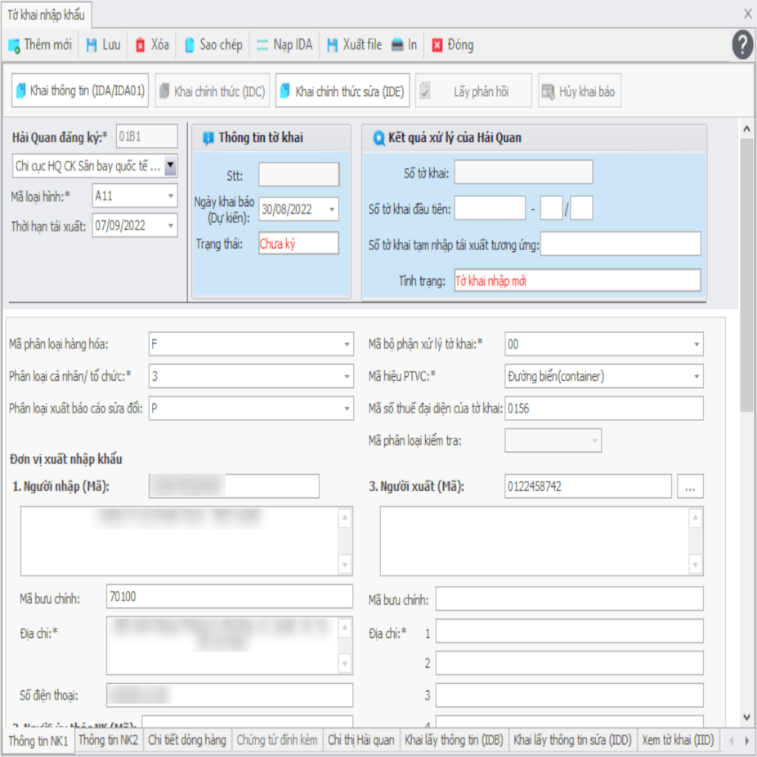
Task: Delete using the Xóa toolbar icon
Action: click(140, 45)
